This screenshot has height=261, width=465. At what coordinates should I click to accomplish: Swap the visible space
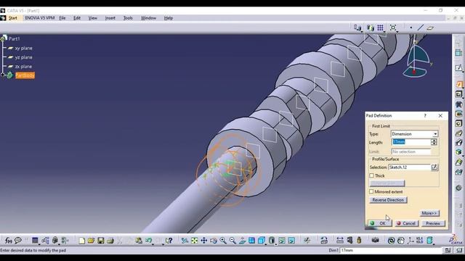pyautogui.click(x=291, y=241)
